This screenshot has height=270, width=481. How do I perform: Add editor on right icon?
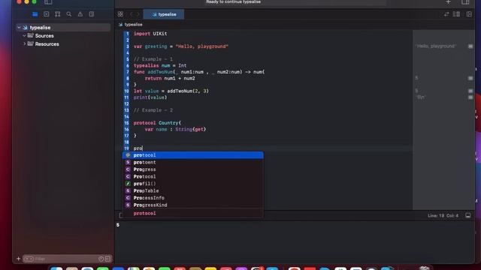[469, 14]
